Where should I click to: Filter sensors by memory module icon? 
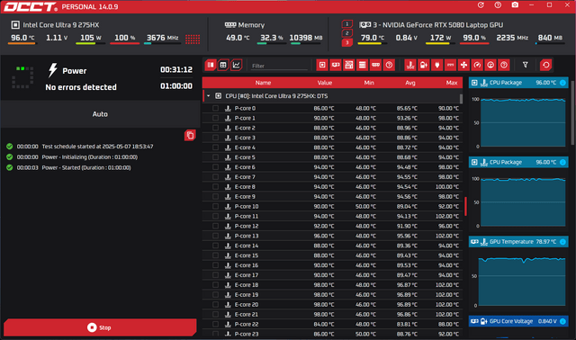pyautogui.click(x=375, y=65)
